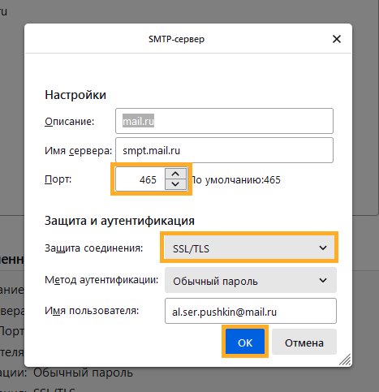379x392 pixels.
Task: Click the Описание field containing mail.ru
Action: pos(224,121)
